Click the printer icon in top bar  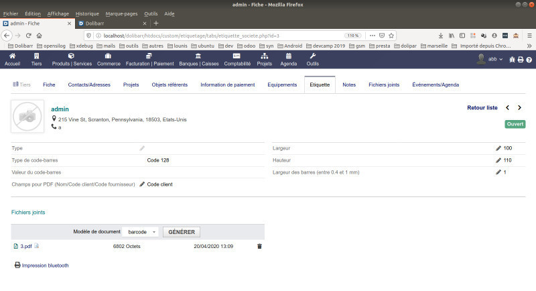click(521, 60)
